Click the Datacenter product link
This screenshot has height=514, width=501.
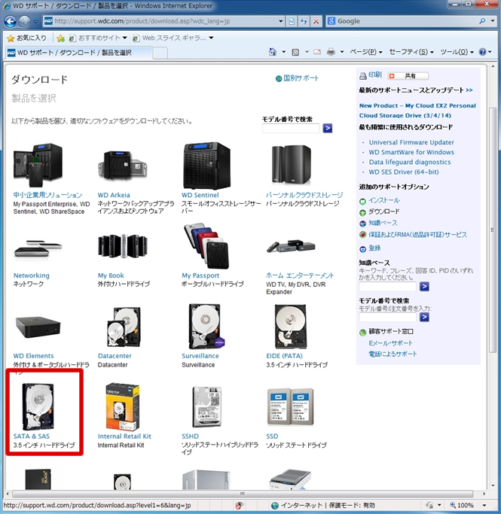115,356
